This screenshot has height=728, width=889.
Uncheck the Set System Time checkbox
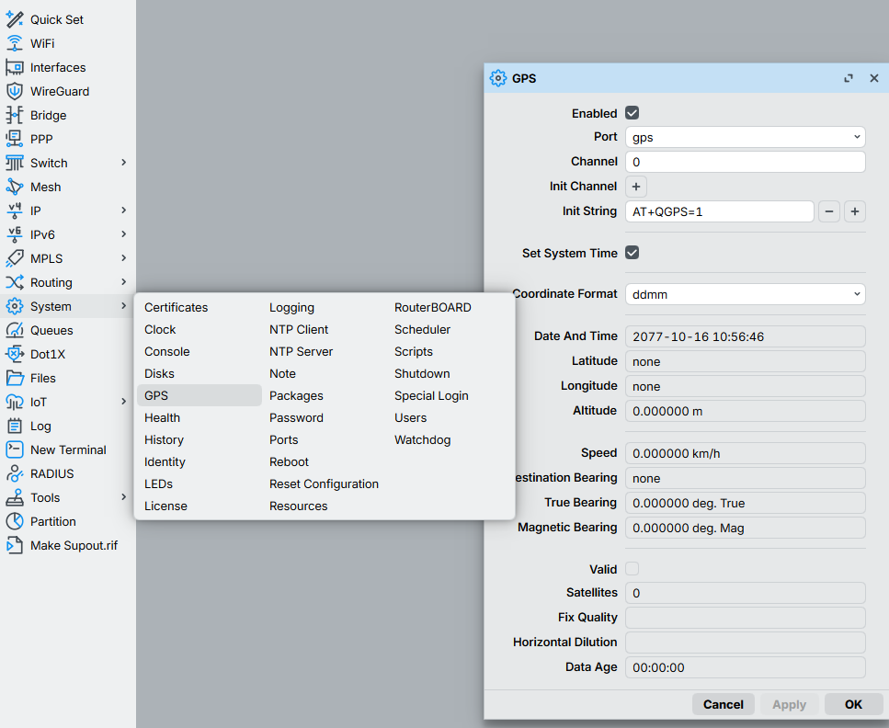633,253
